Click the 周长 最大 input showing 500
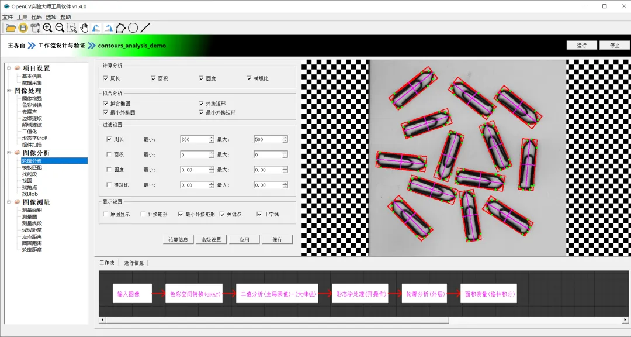Screen dimensions: 631x337 [268, 139]
